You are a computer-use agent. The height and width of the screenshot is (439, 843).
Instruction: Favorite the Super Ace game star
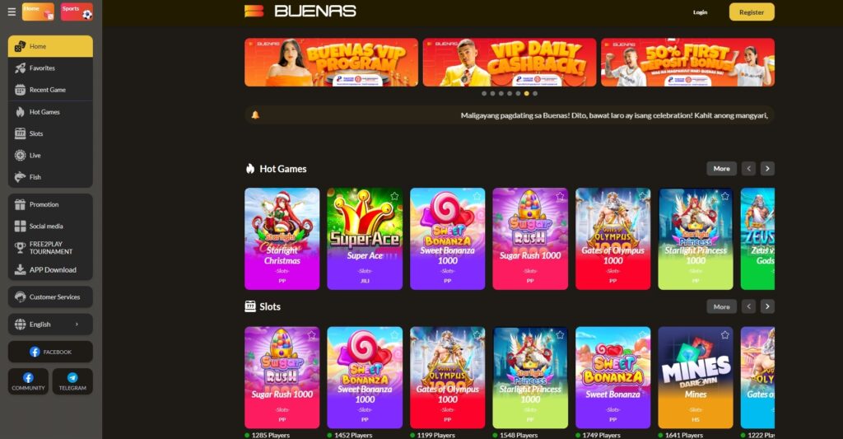coord(394,196)
